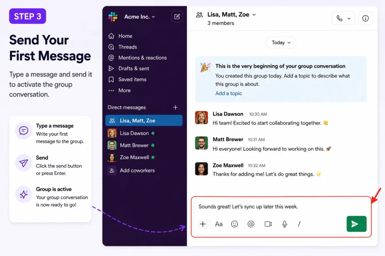This screenshot has width=385, height=256.
Task: Click the Mentions & reactions @ icon
Action: 111,57
